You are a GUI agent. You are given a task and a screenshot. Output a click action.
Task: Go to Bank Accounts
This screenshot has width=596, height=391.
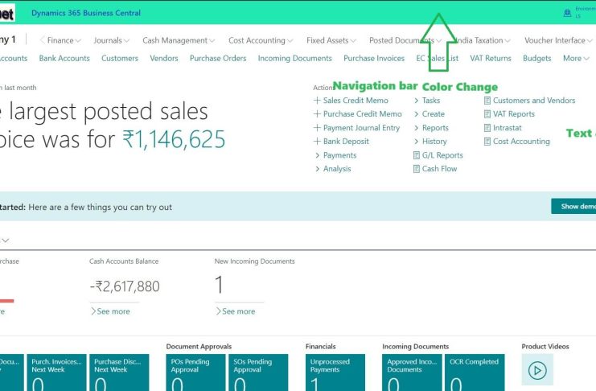click(x=64, y=58)
